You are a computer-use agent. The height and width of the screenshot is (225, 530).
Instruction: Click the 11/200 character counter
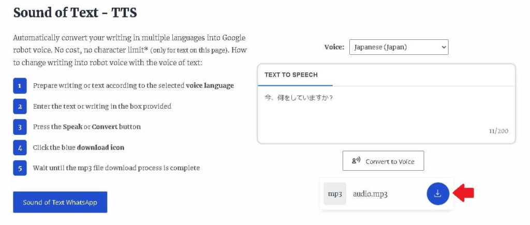(x=498, y=131)
